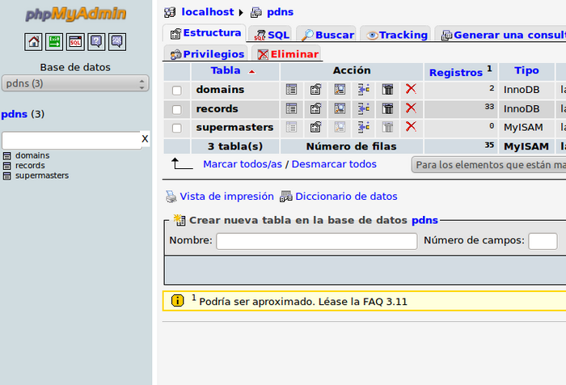Click sidebar table icon beside domains
The height and width of the screenshot is (385, 566).
(x=6, y=156)
